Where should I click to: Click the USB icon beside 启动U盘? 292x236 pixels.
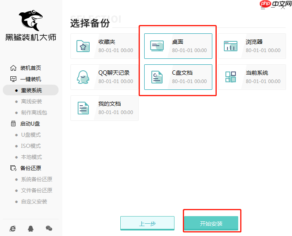13,124
